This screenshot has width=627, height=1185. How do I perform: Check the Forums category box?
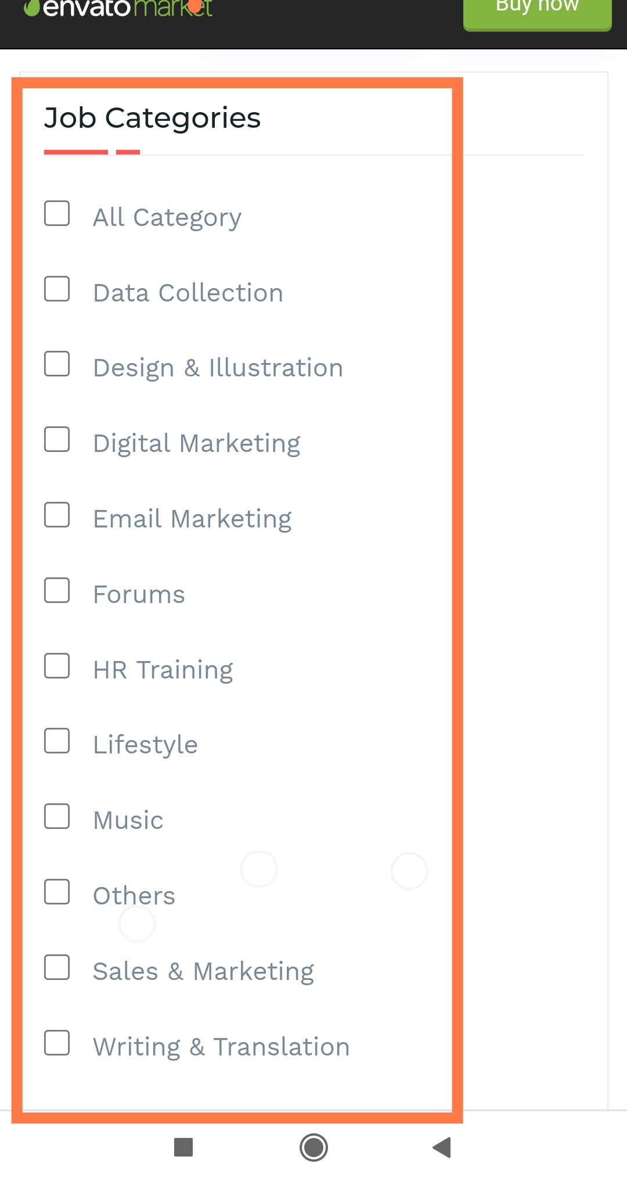[x=57, y=590]
